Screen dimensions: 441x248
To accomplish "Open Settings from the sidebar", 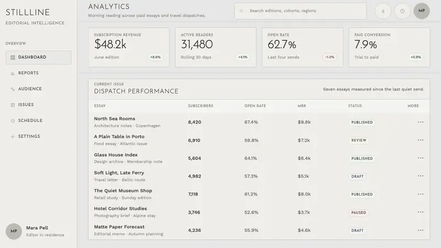I will 38,136.
